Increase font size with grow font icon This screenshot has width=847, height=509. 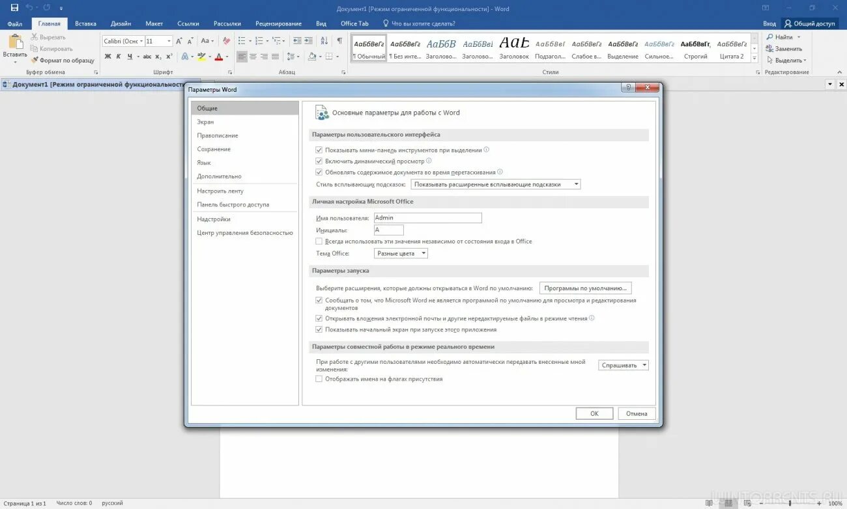click(179, 41)
